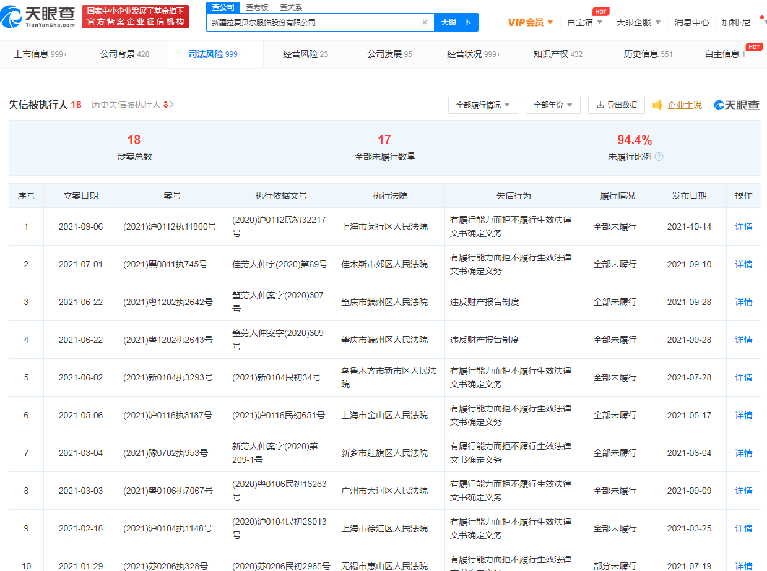Open 历史失信被执行人 link
This screenshot has height=571, width=767.
(132, 105)
